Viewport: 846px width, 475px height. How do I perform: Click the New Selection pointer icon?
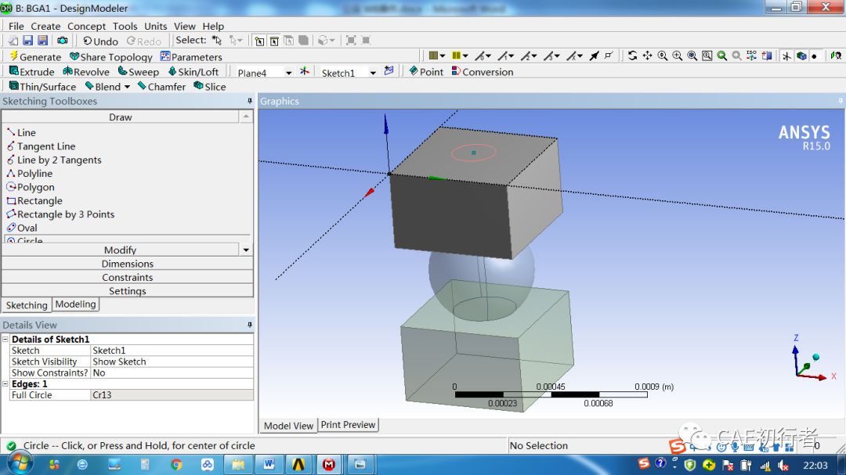coord(216,41)
